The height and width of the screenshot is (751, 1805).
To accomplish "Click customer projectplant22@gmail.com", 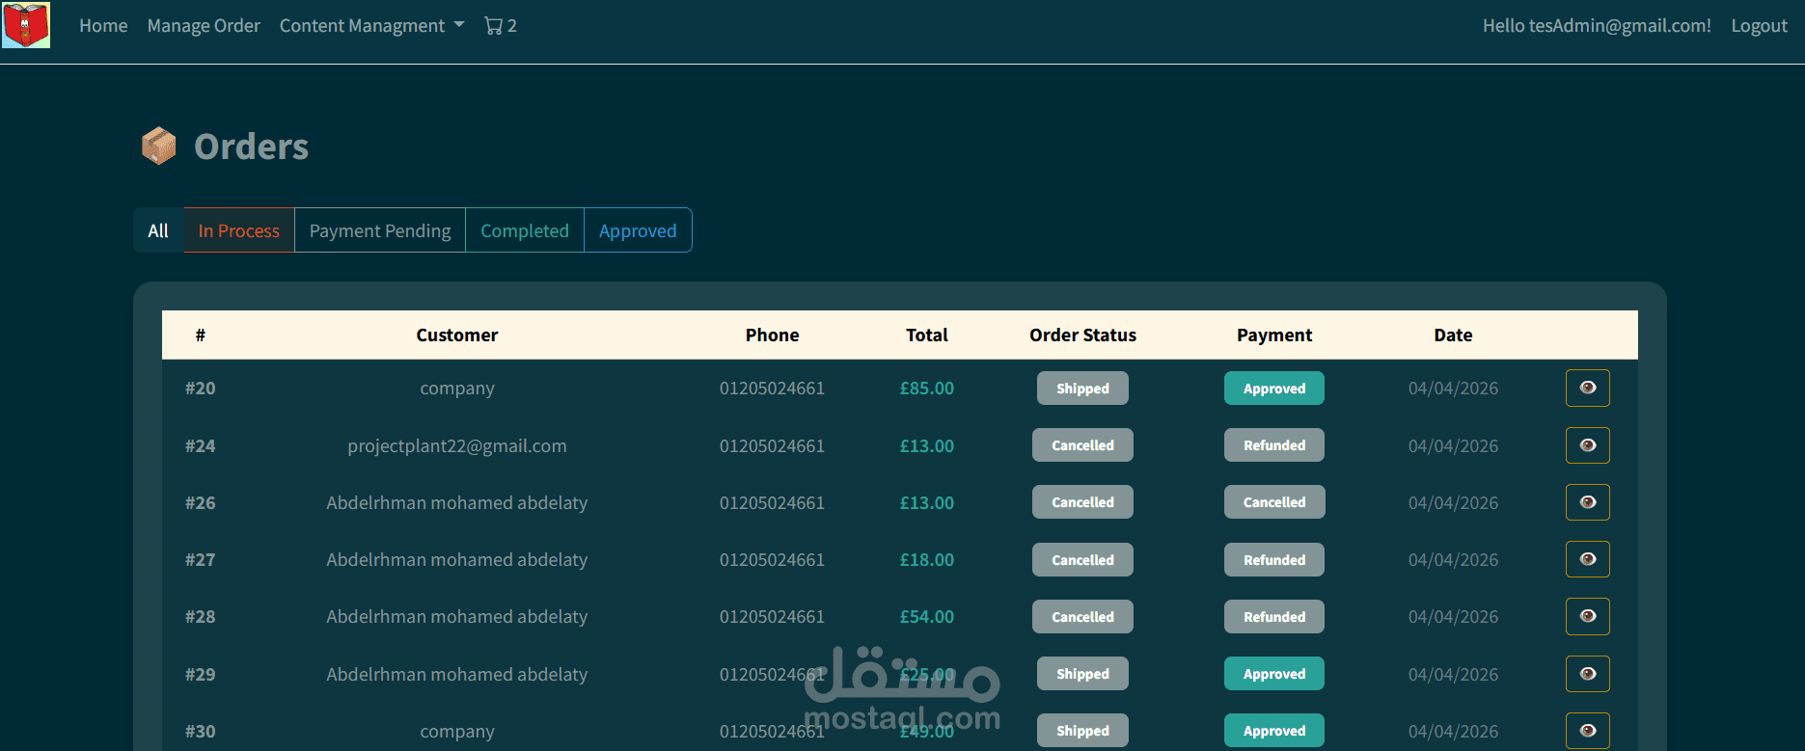I will [x=457, y=446].
